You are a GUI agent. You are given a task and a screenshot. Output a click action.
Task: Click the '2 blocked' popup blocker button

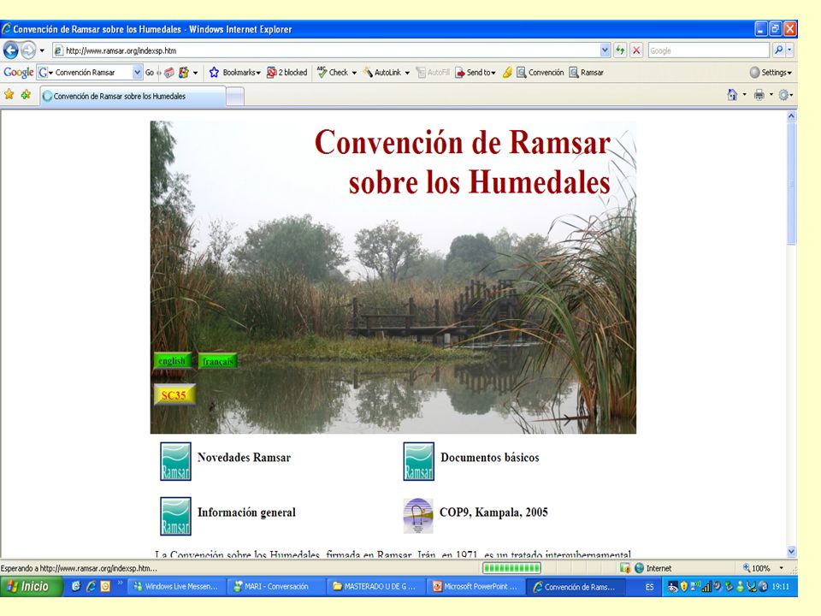pyautogui.click(x=287, y=72)
